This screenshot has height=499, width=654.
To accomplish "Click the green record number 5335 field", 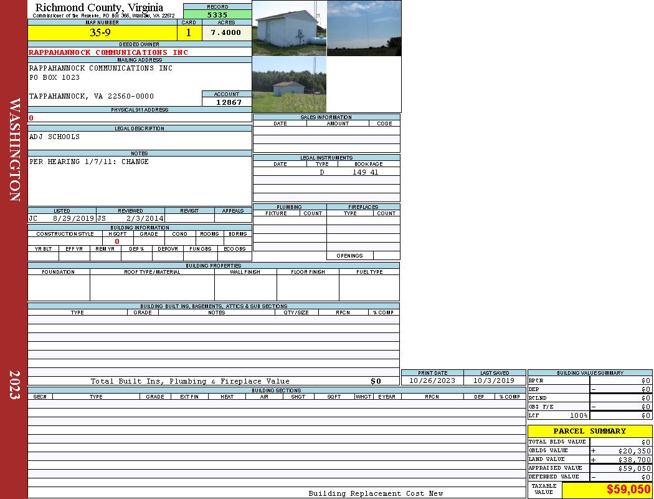I will pos(217,14).
